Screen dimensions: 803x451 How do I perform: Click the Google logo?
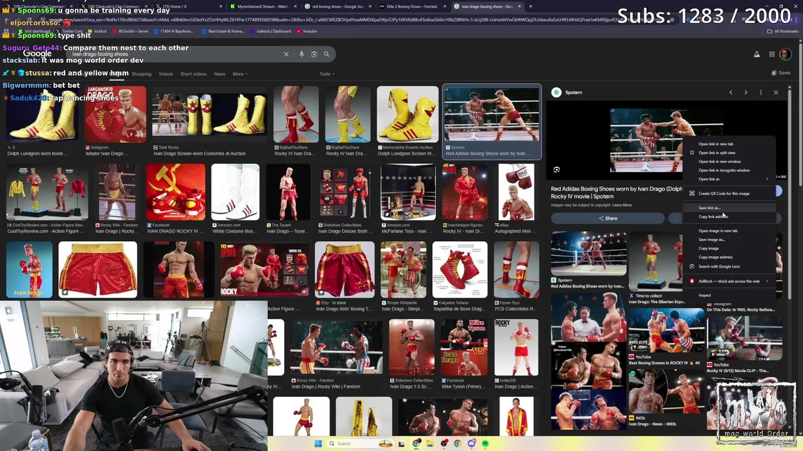[38, 54]
